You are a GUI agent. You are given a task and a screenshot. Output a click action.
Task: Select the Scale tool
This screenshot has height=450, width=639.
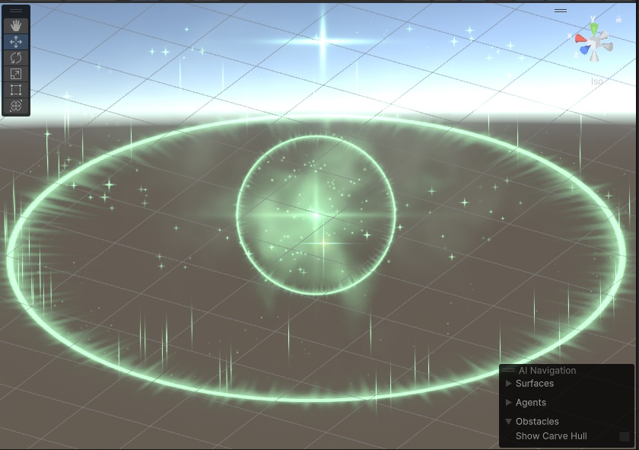pyautogui.click(x=17, y=73)
